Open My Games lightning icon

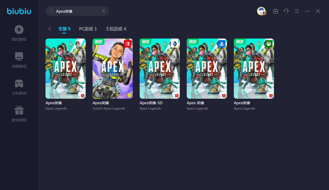click(x=19, y=30)
